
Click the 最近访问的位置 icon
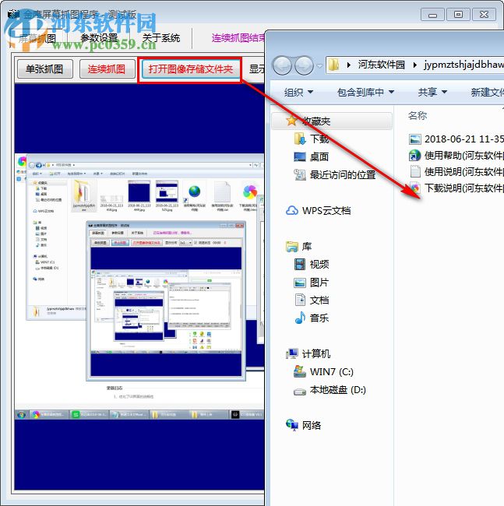[300, 175]
